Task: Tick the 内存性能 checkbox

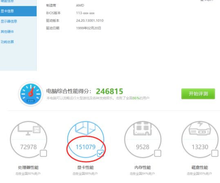Action: tap(158, 153)
